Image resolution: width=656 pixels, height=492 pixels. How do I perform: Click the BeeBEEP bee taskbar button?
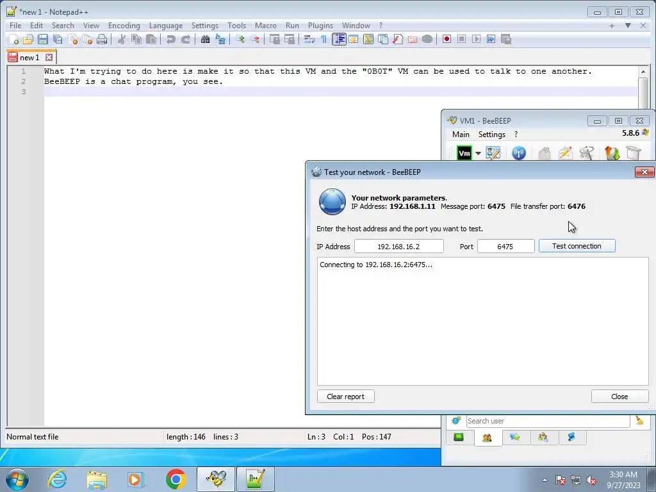tap(216, 479)
